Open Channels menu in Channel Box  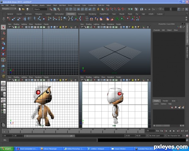point(157,30)
